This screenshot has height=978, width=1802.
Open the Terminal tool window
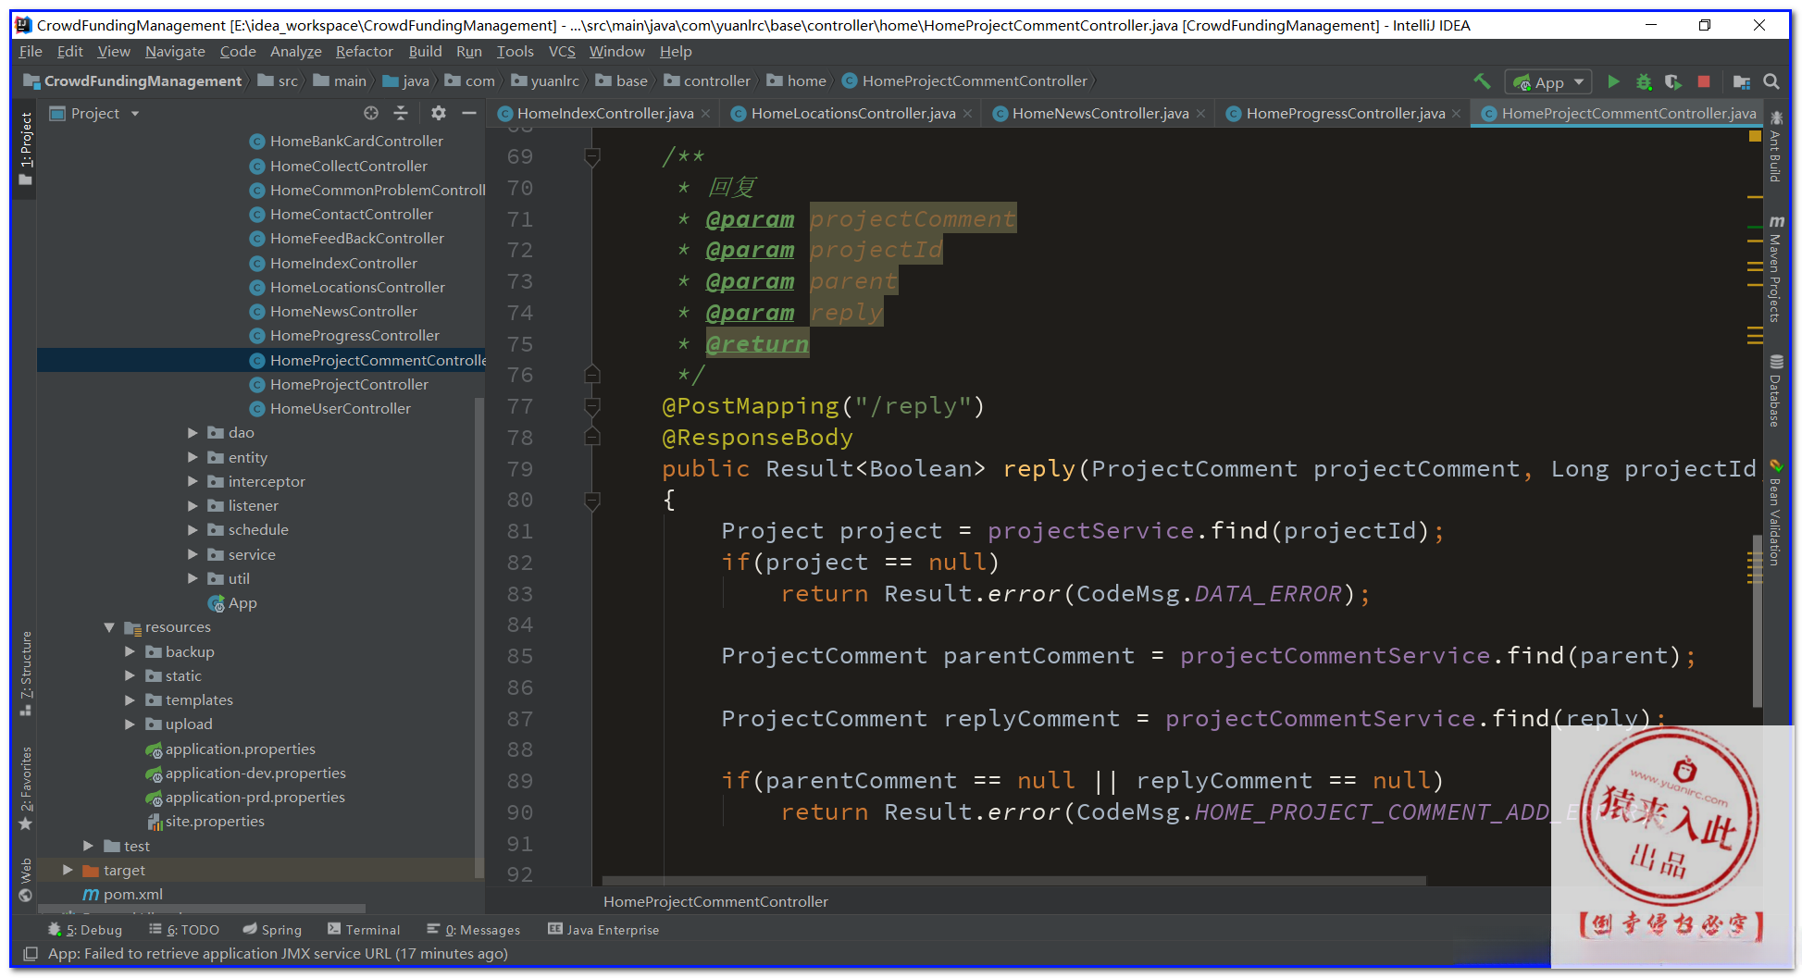(x=364, y=930)
